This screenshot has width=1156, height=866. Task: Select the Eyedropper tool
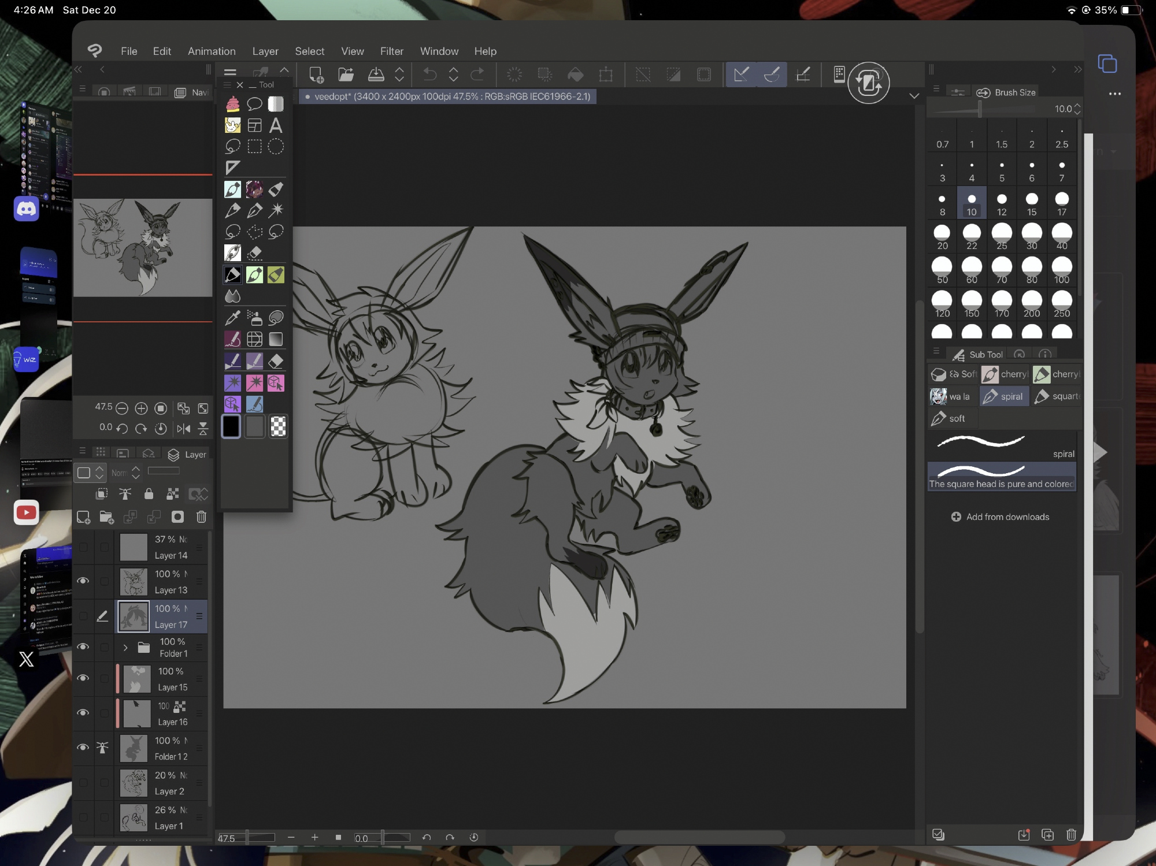[x=232, y=318]
